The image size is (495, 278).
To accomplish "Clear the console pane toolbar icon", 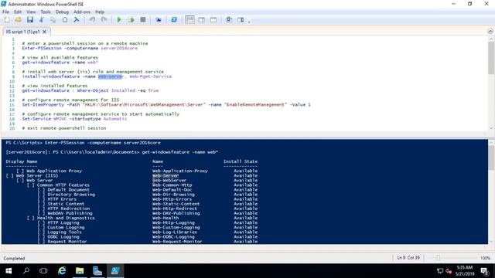I will point(77,19).
